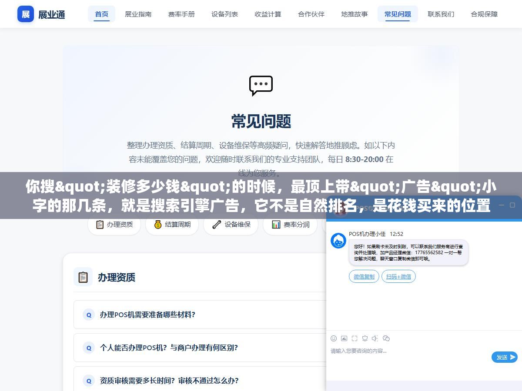Click the chat message bubble text
Screen dimensions: 522x391
[408, 252]
